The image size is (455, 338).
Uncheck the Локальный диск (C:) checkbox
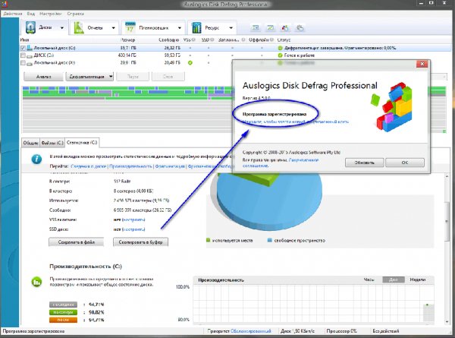(x=23, y=48)
